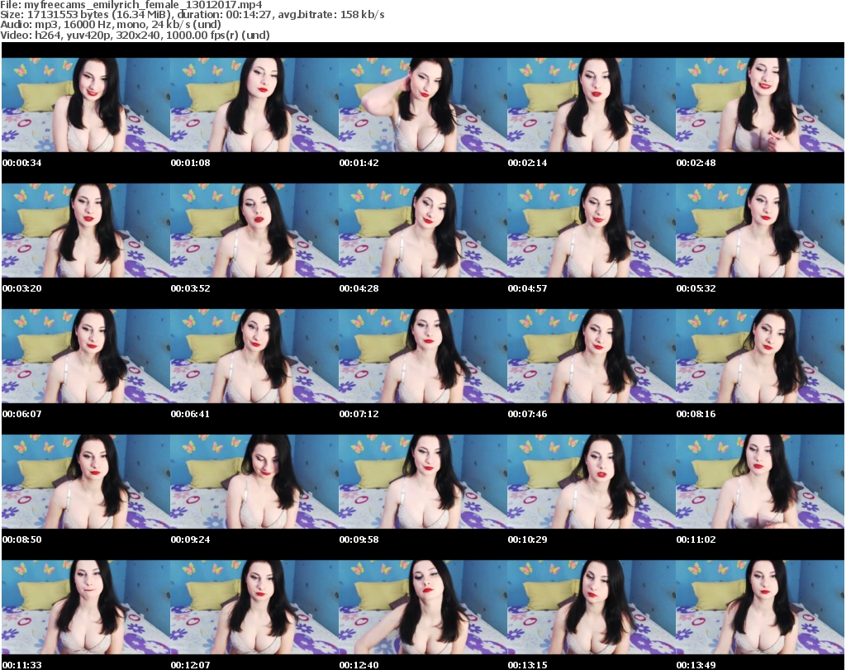Select the thumbnail frame stamped 00:12:07
Image resolution: width=846 pixels, height=670 pixels.
point(254,607)
